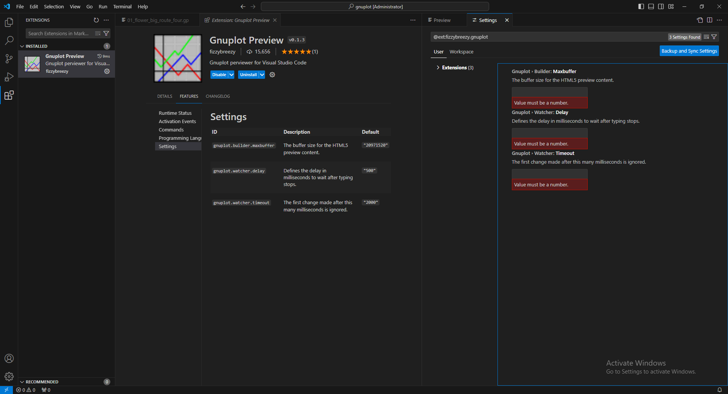The height and width of the screenshot is (394, 728).
Task: View forwarded ports in status bar
Action: (x=46, y=390)
